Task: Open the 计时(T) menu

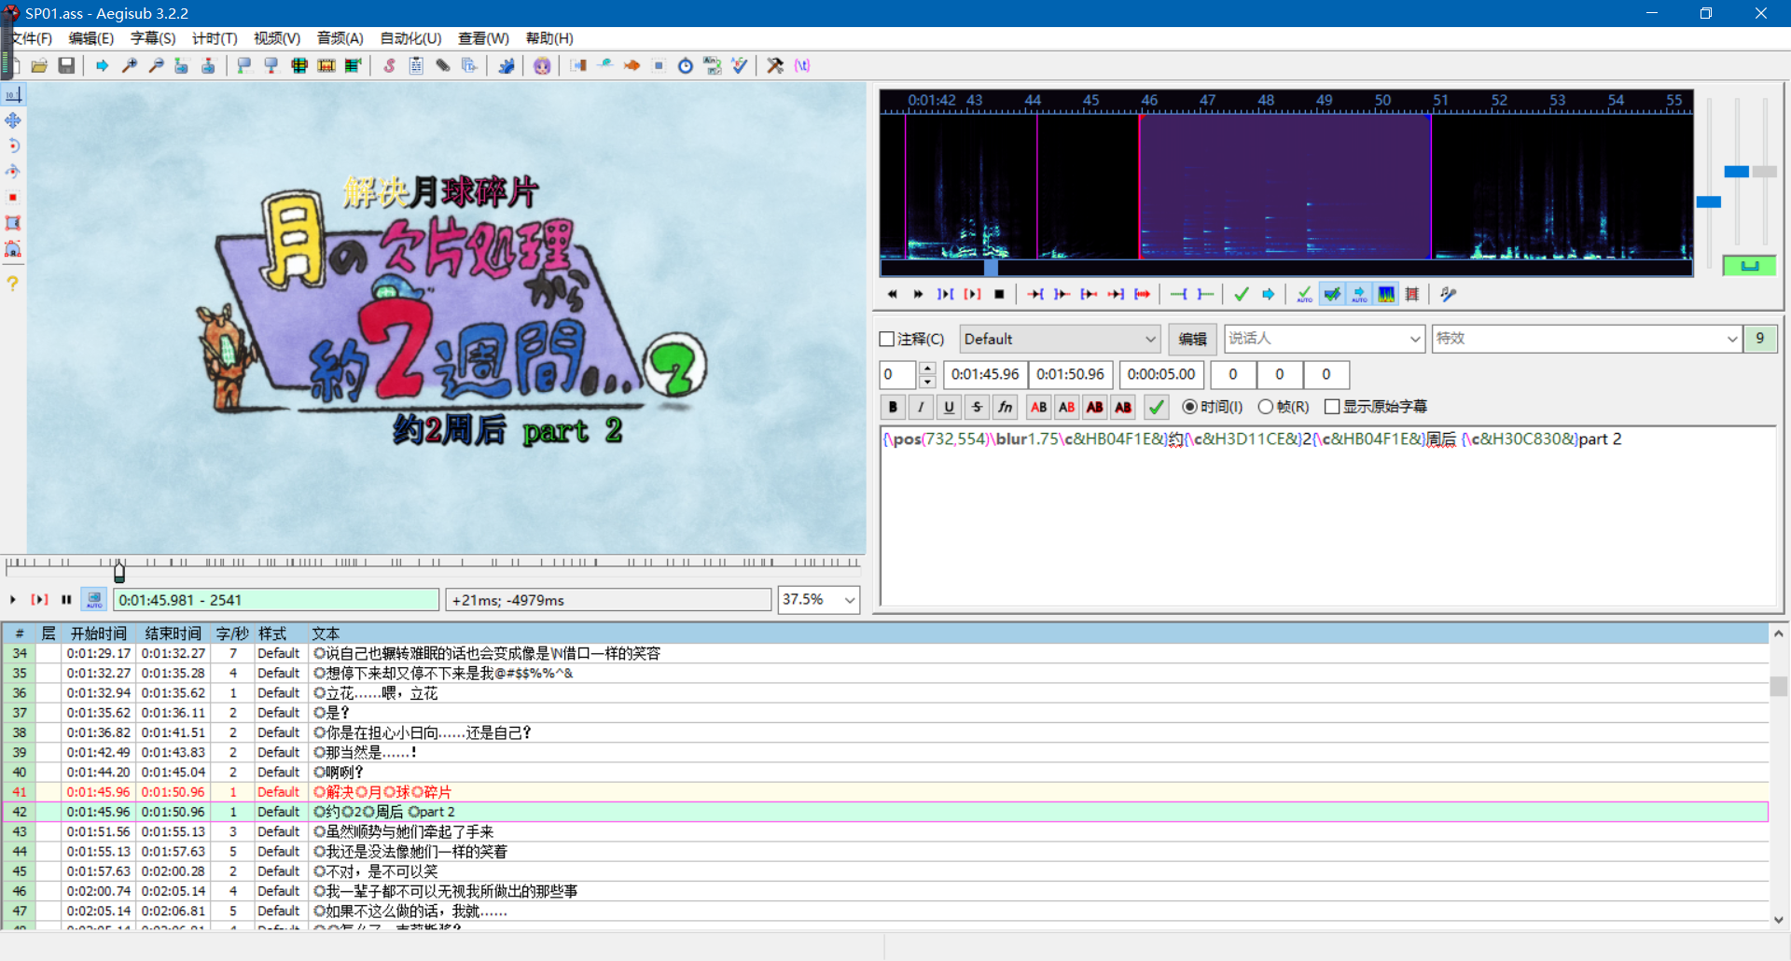Action: coord(215,38)
